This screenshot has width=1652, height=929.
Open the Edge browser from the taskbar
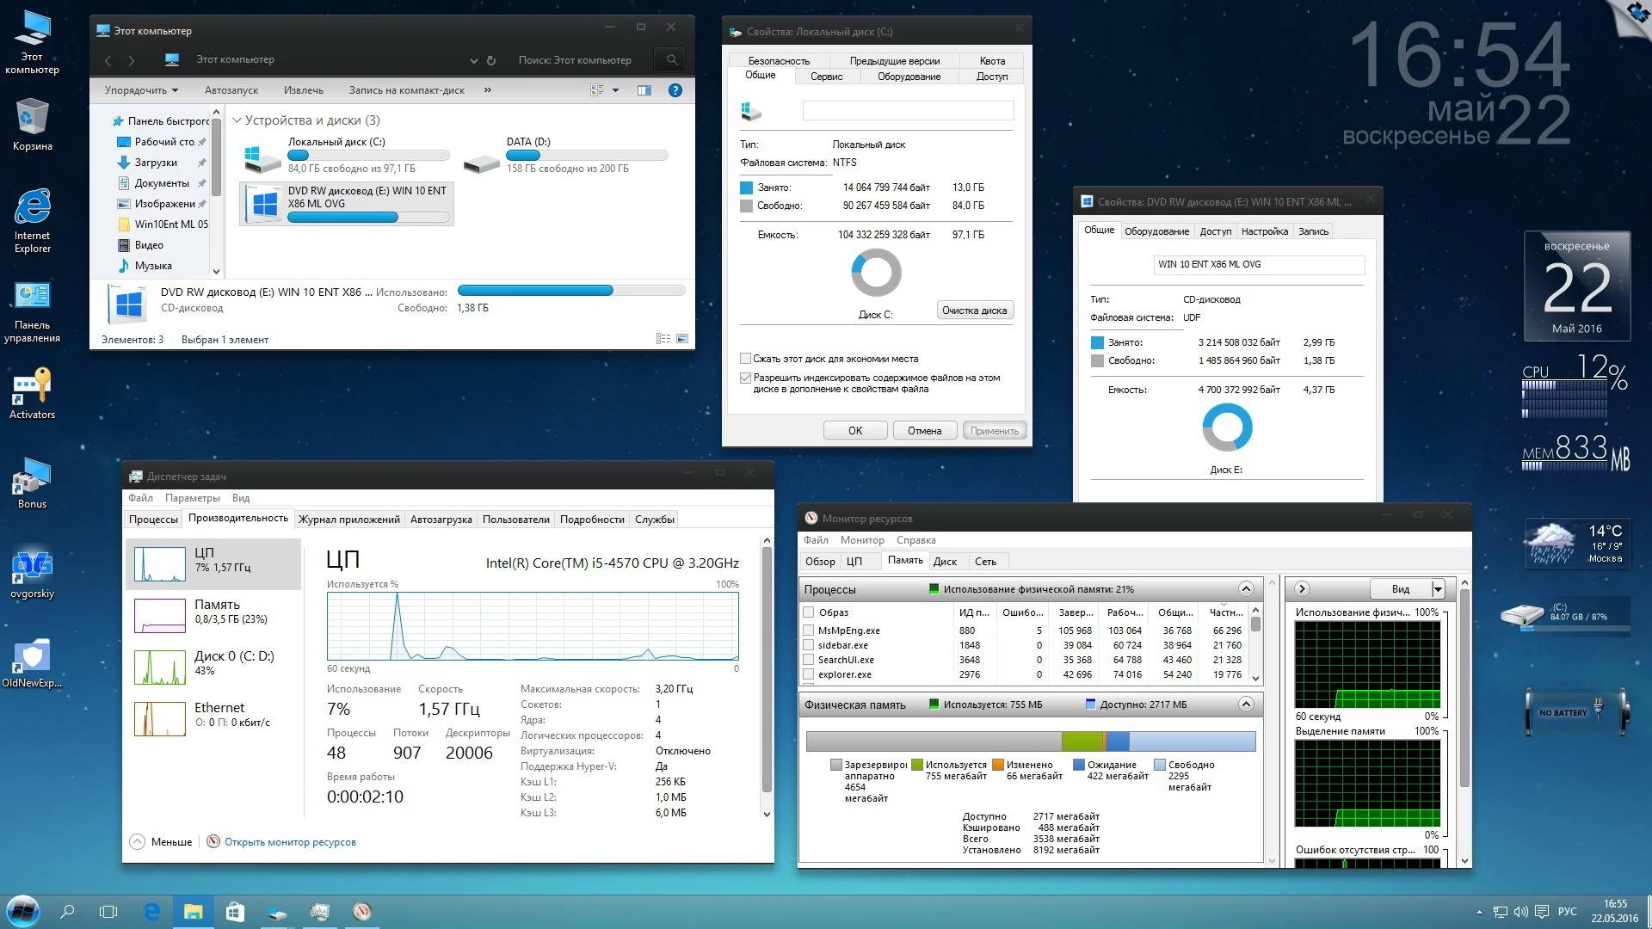click(152, 912)
